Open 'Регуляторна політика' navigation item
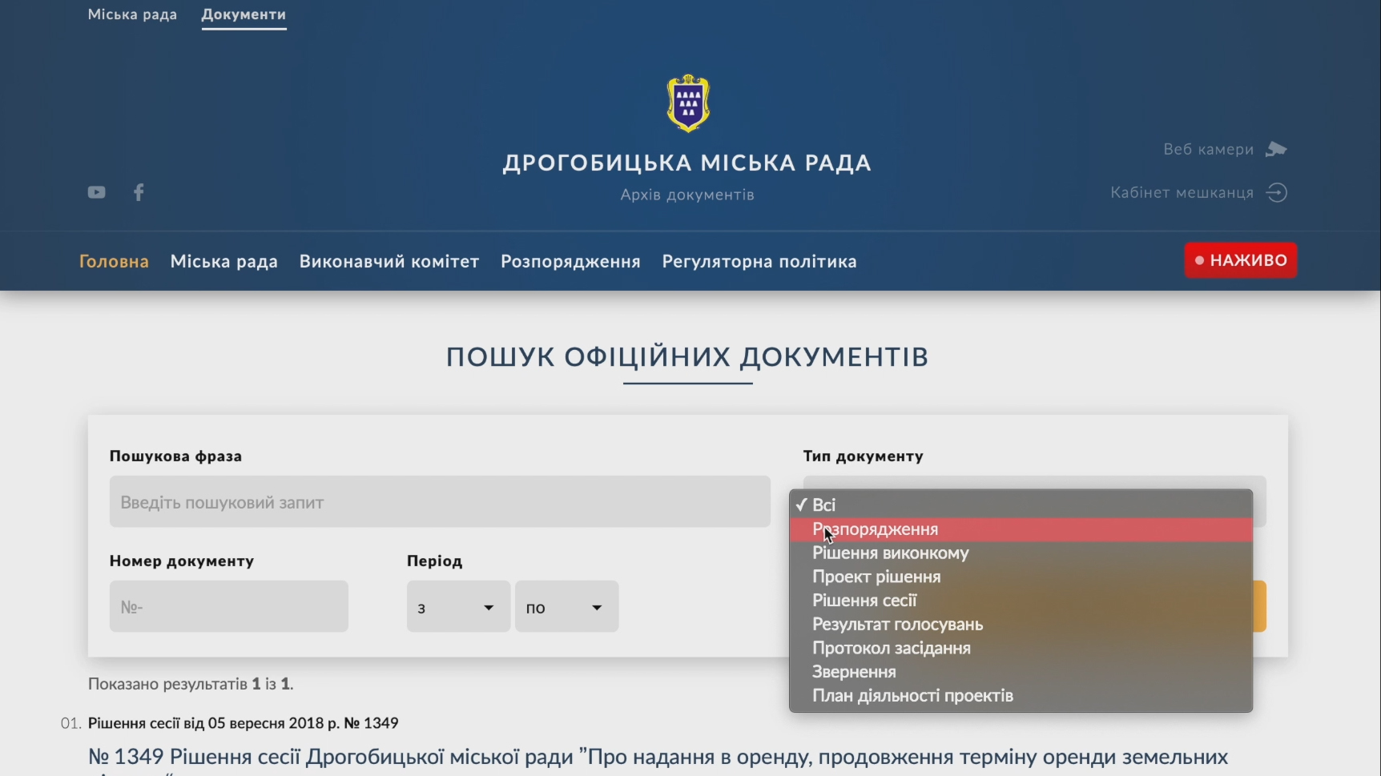1381x776 pixels. click(x=759, y=261)
